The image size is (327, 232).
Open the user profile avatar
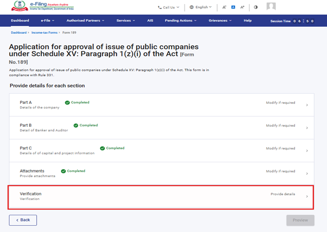coord(271,7)
